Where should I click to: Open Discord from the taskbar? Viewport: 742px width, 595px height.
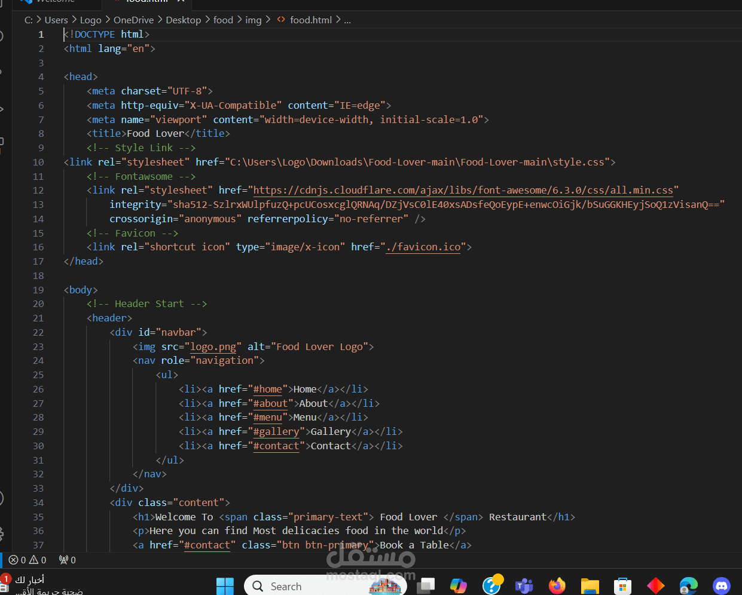(722, 586)
